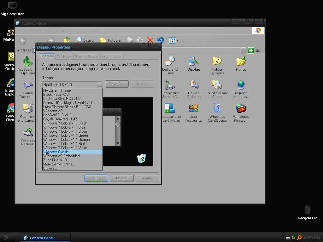This screenshot has width=323, height=242.
Task: Choose Luna Element Black v5.1 theme
Action: point(72,107)
